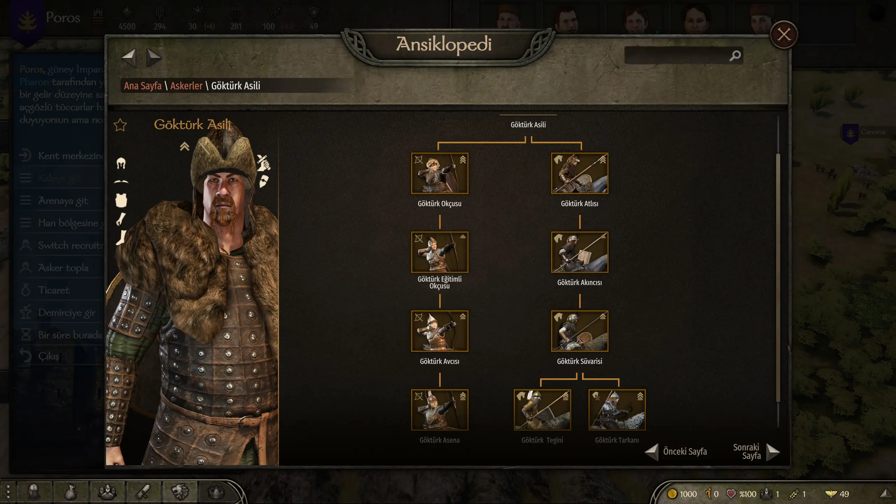Open the party icon in bottom bar
Viewport: 896px width, 504px height.
pos(107,492)
